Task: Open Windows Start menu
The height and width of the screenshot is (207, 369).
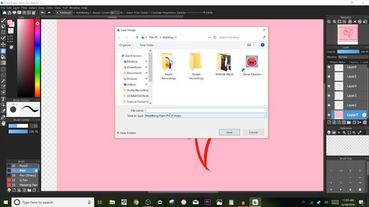Action: (6, 202)
